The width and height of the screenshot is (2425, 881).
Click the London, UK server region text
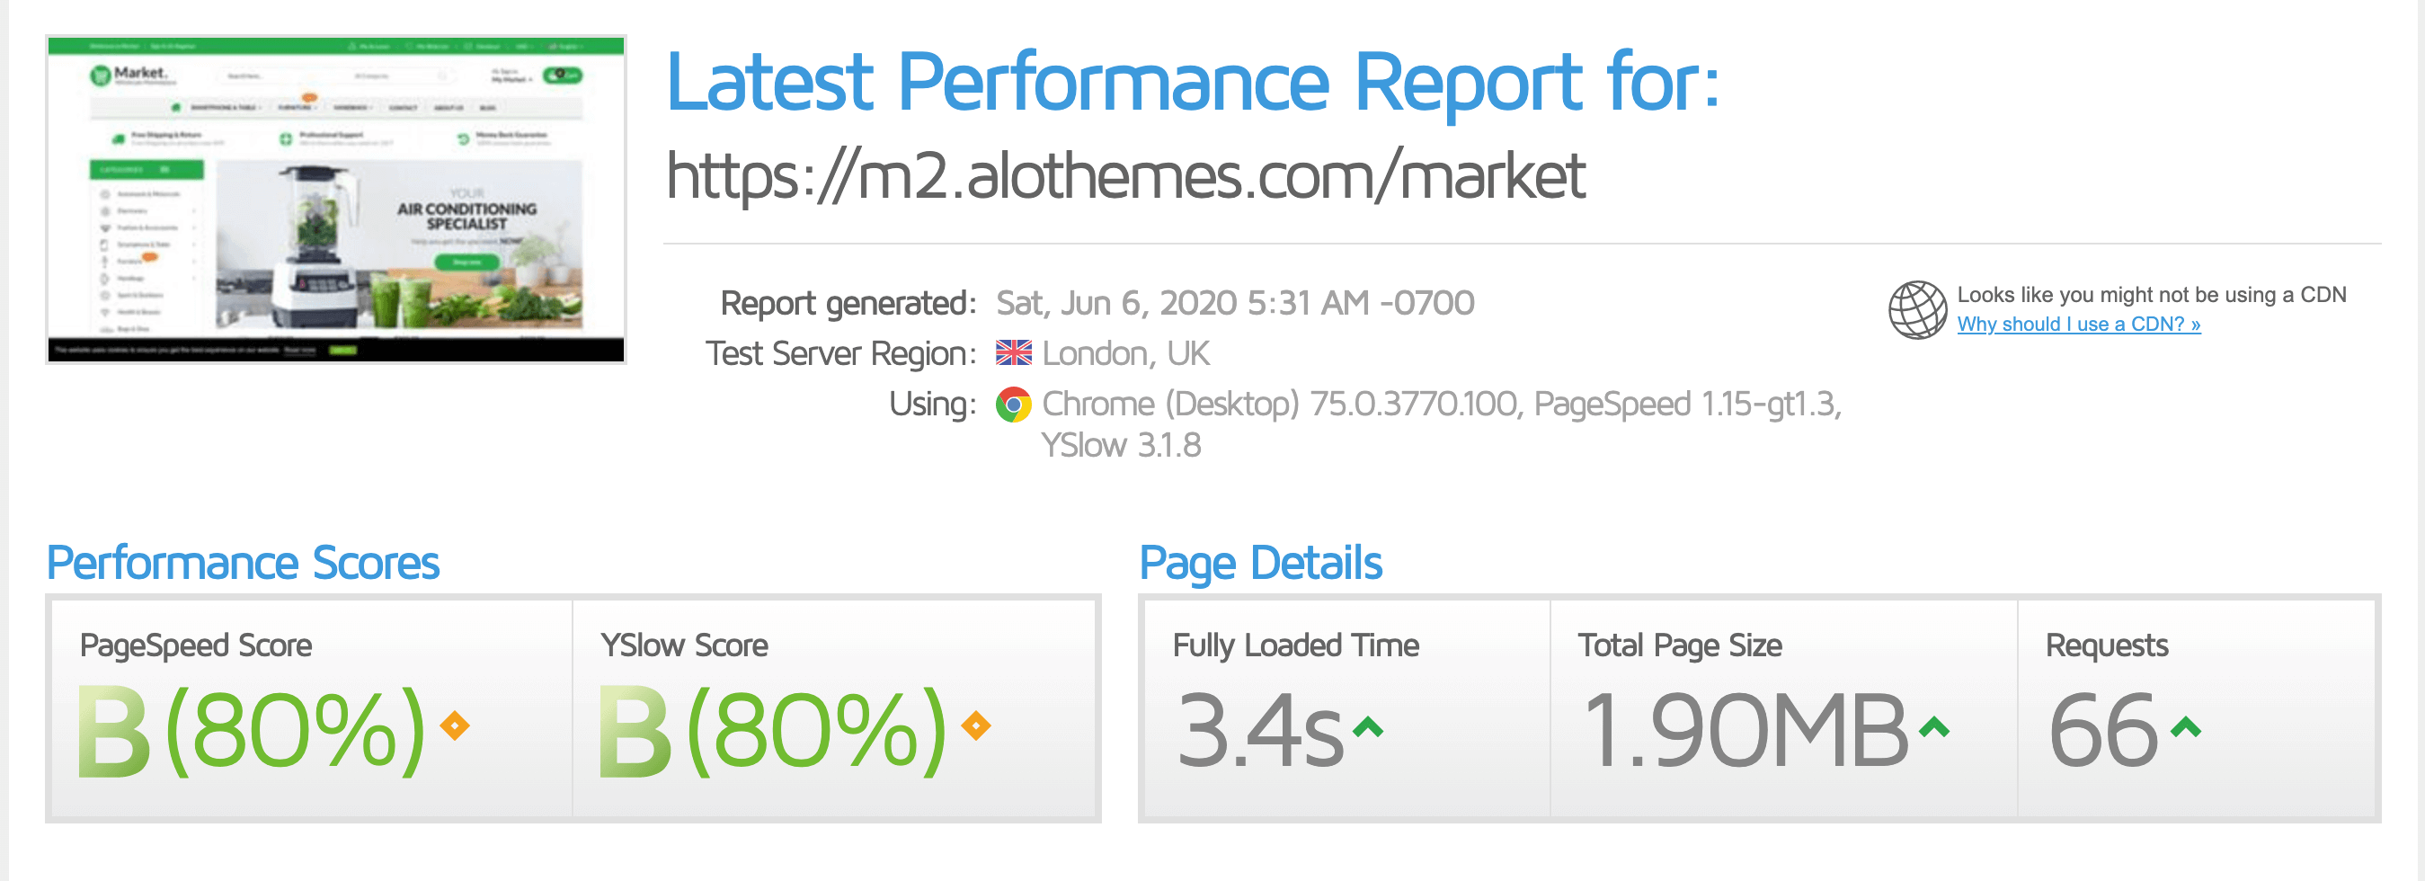(1125, 354)
